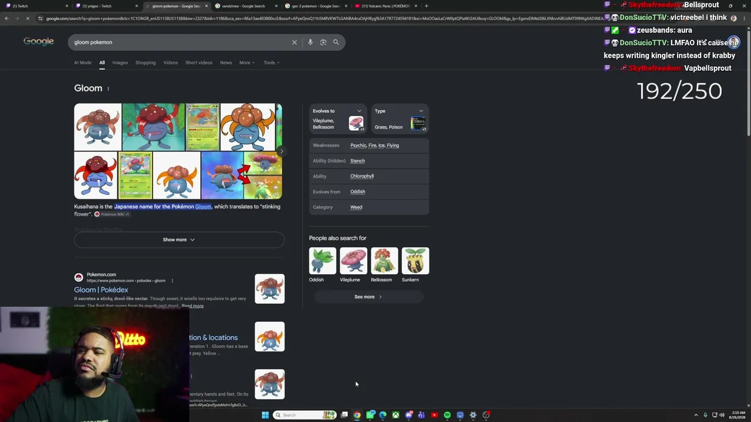
Task: Open WhatsApp from the taskbar
Action: [x=370, y=415]
